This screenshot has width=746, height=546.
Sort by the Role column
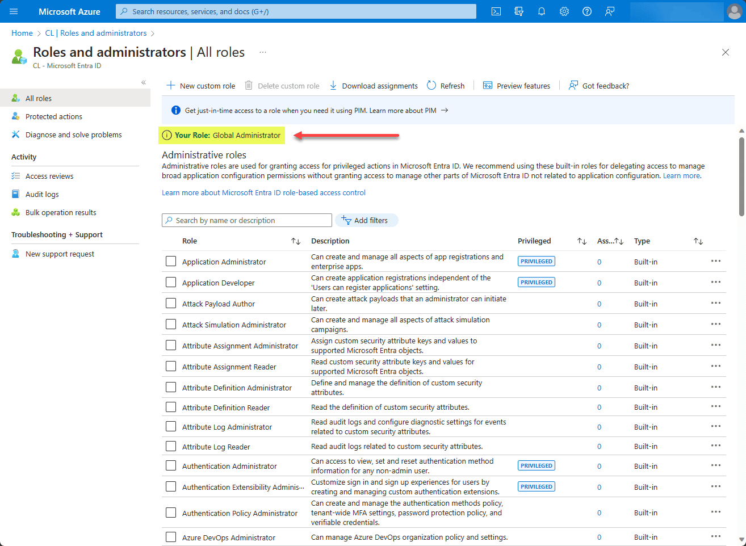(x=295, y=241)
